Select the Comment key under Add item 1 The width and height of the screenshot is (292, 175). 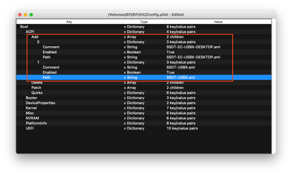coord(51,67)
